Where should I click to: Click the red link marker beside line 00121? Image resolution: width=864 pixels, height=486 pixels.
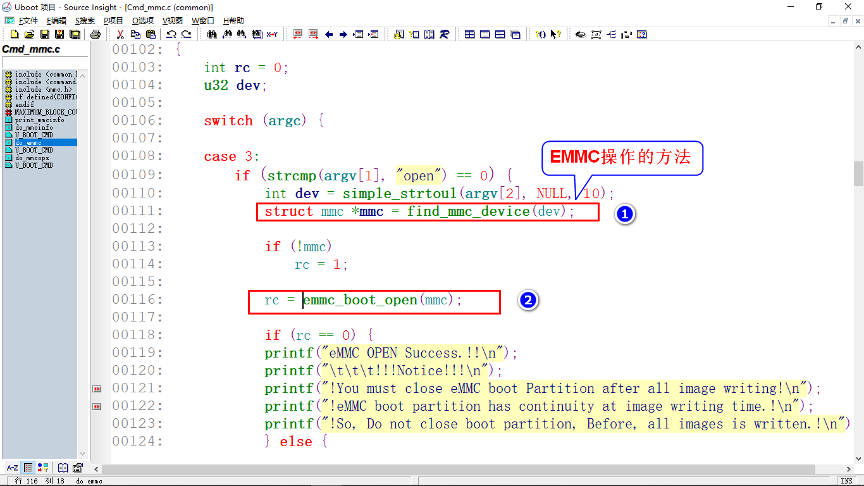click(97, 389)
